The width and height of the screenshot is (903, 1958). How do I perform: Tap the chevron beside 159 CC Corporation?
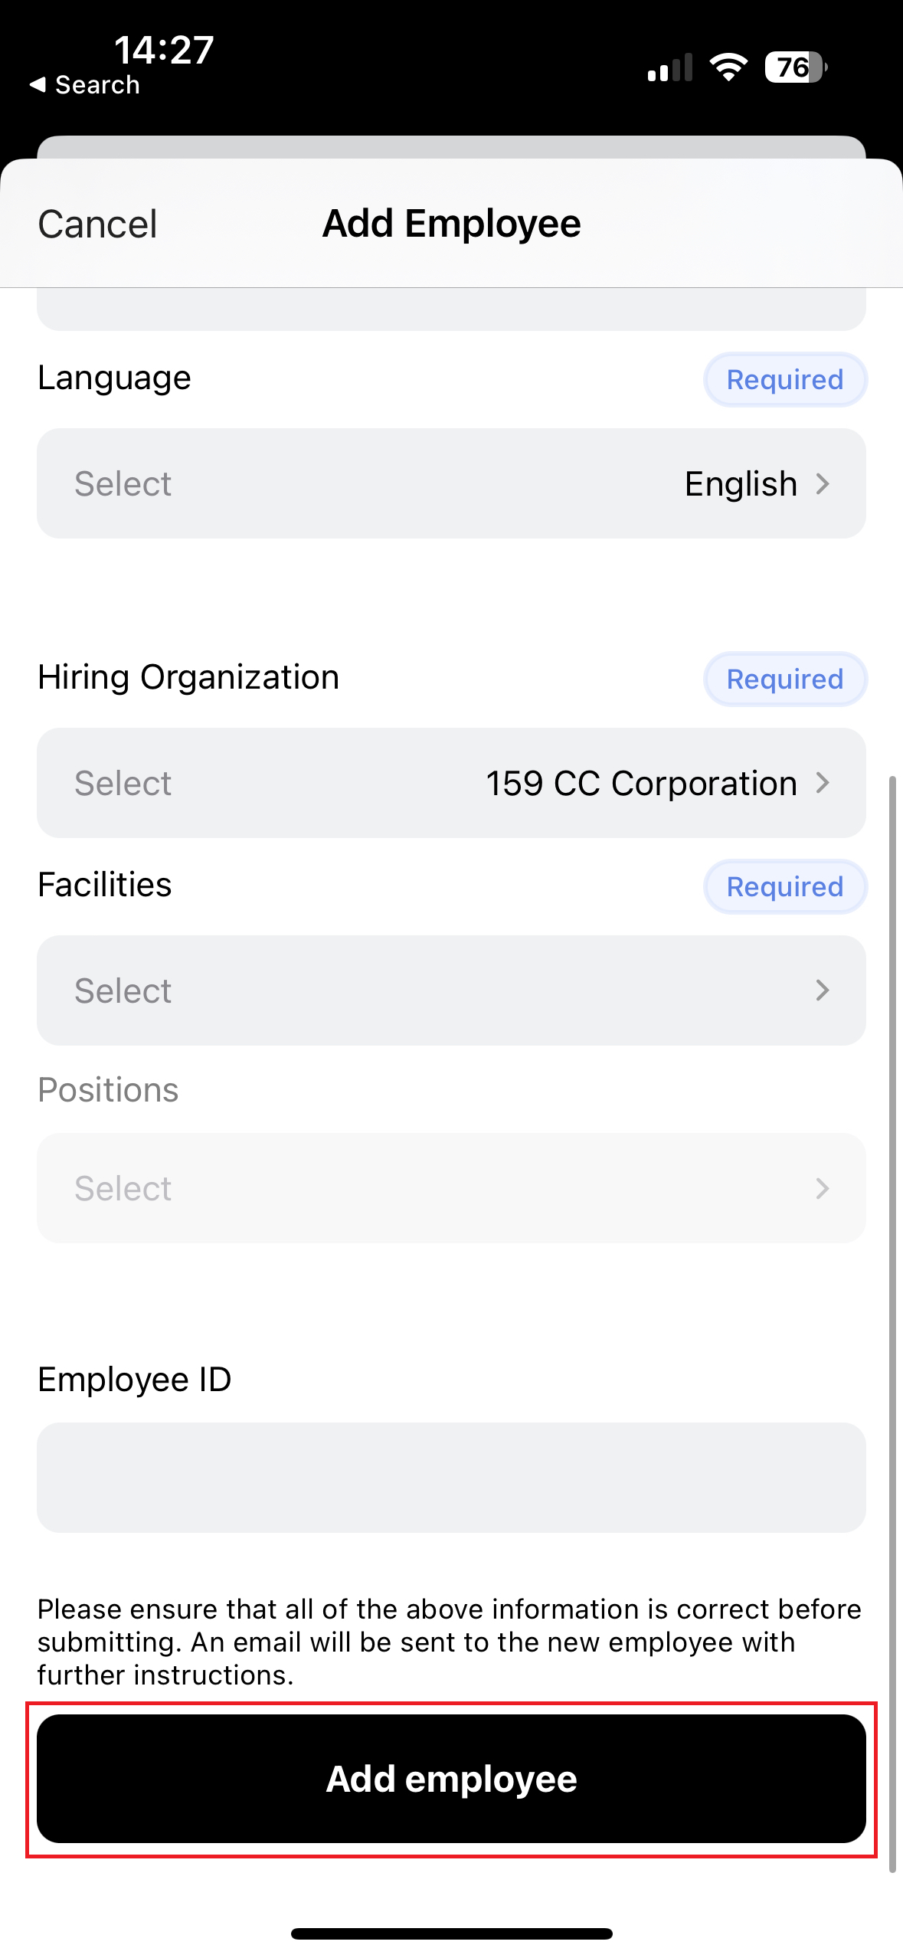tap(823, 783)
